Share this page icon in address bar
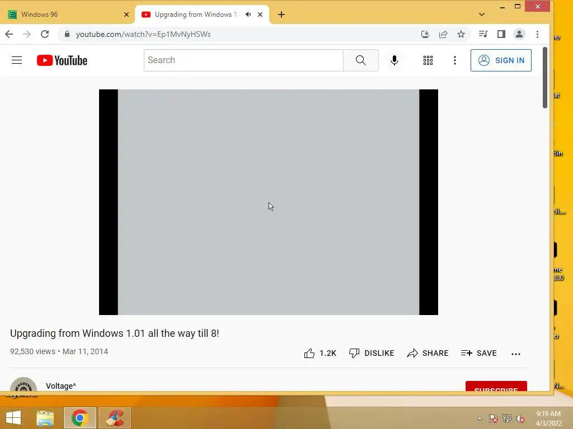Viewport: 573px width, 429px height. click(x=443, y=34)
